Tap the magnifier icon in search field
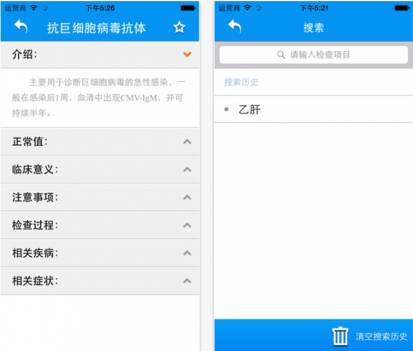413x351 pixels. pos(281,54)
